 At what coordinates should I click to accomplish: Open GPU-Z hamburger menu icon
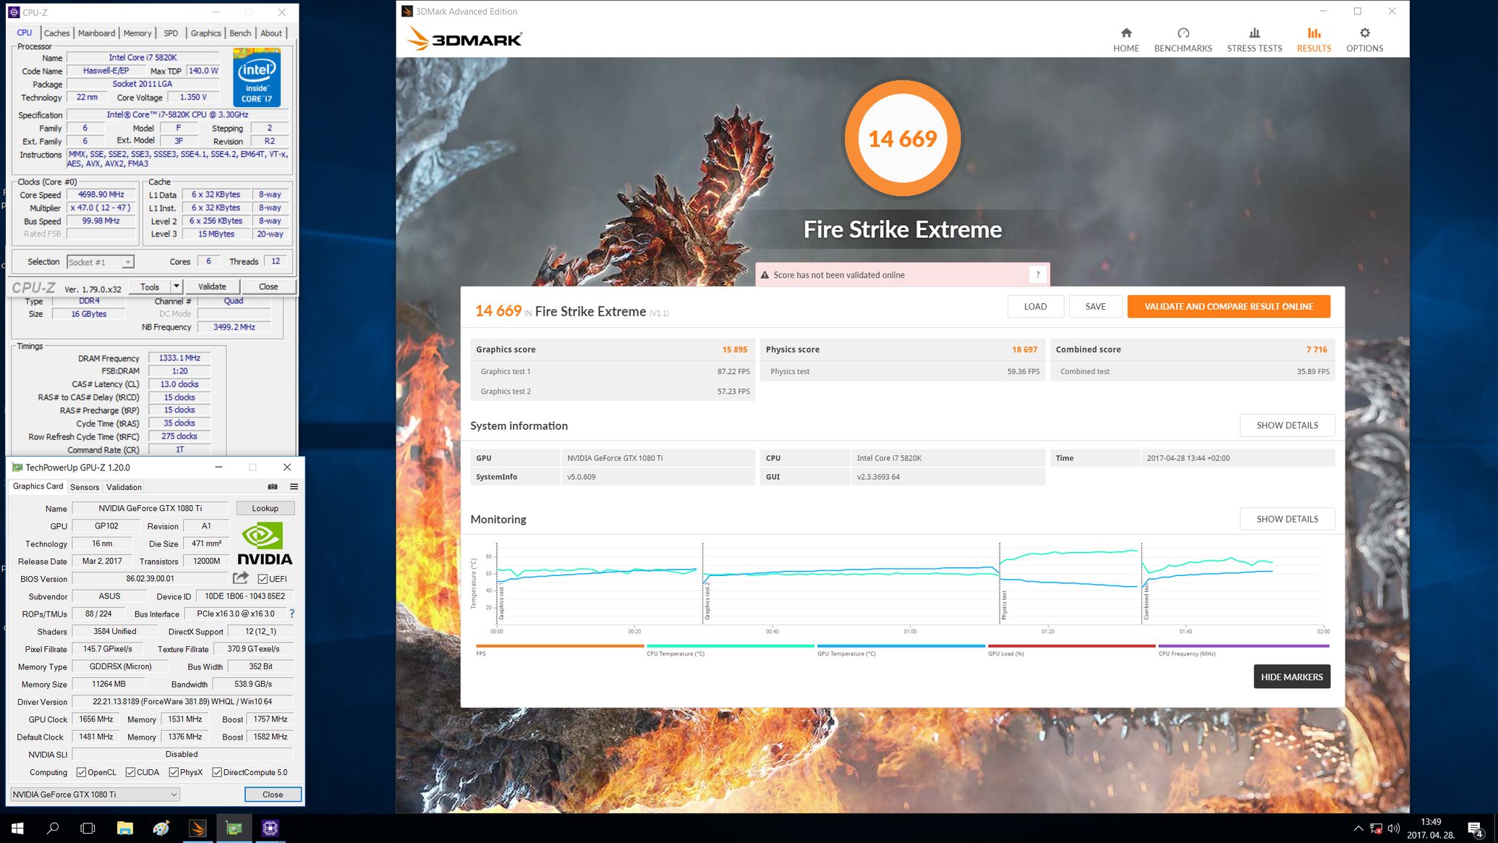click(x=294, y=486)
